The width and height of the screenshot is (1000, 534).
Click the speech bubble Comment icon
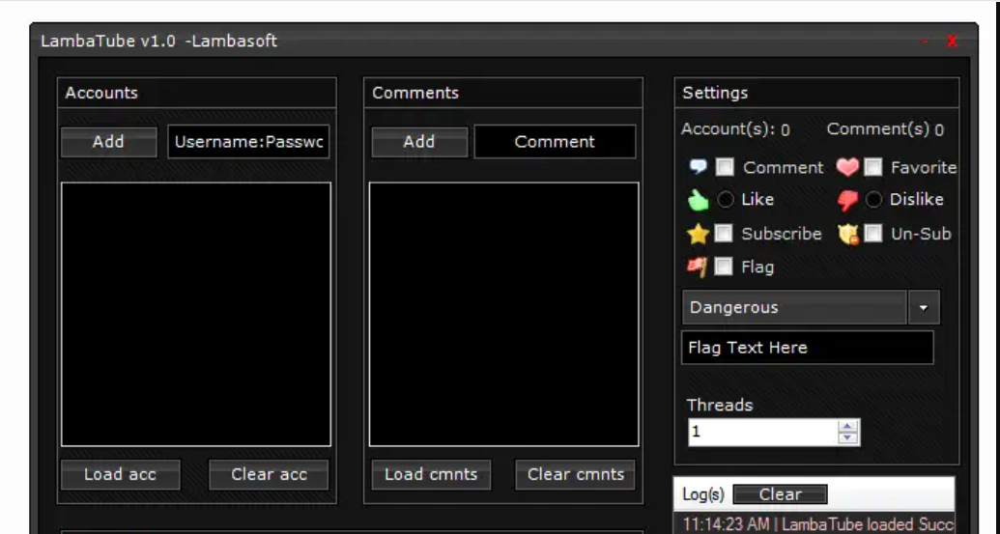point(698,167)
